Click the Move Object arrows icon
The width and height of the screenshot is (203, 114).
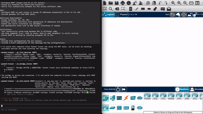pyautogui.click(x=184, y=14)
